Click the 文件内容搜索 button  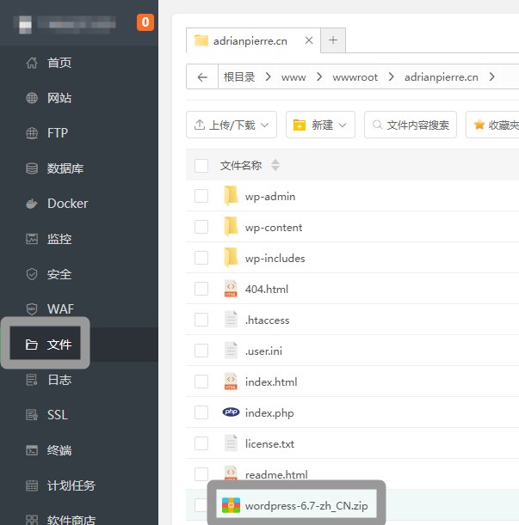point(410,125)
